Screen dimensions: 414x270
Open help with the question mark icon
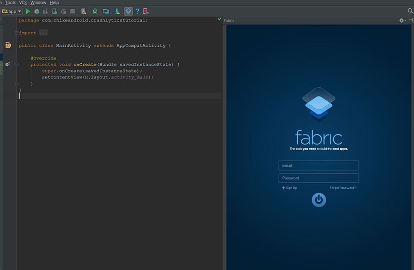137,11
